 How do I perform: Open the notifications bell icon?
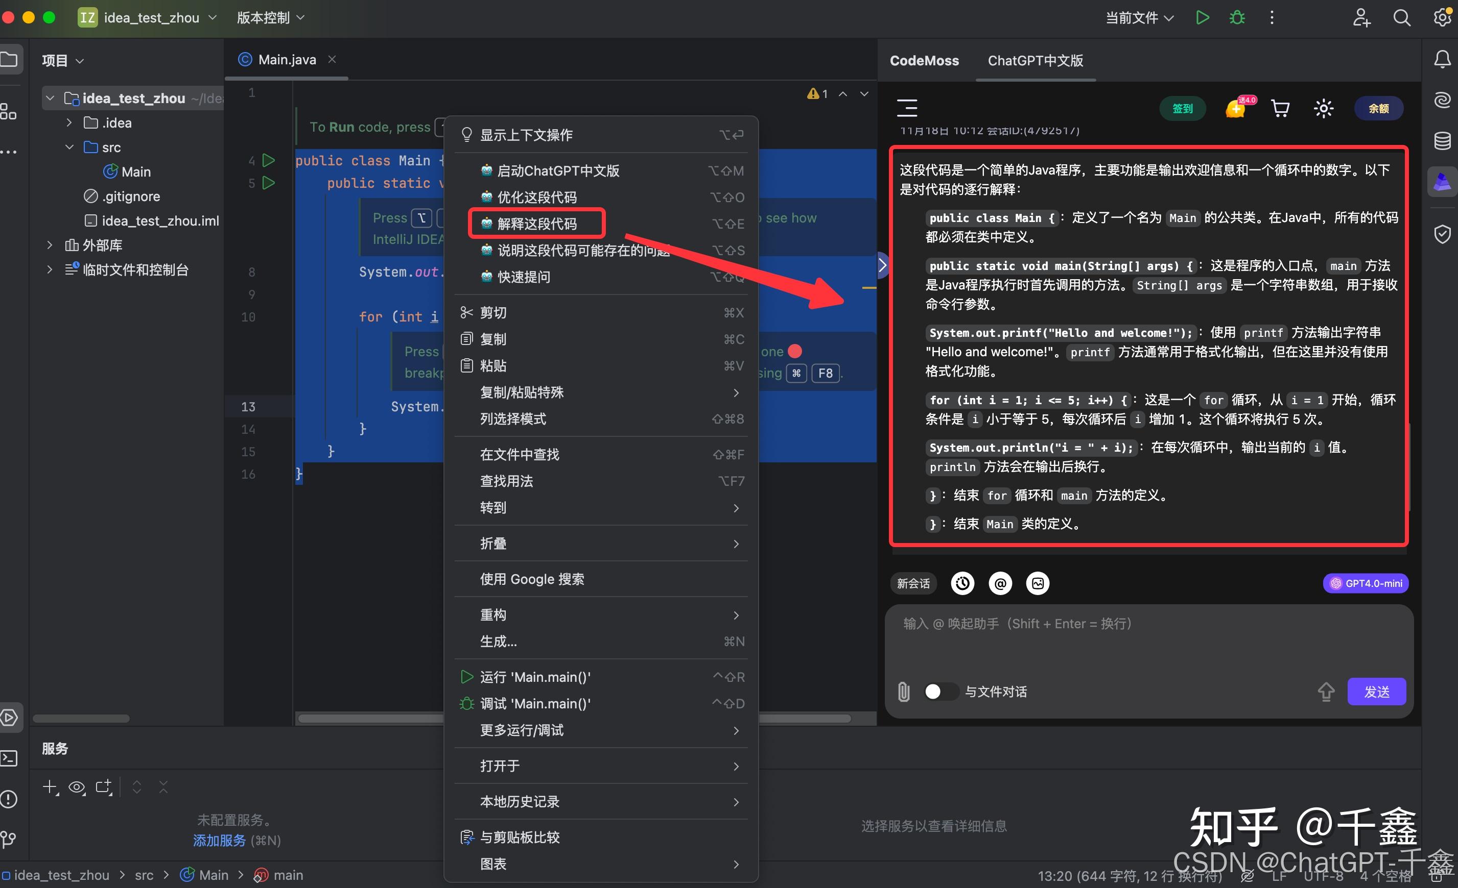pyautogui.click(x=1442, y=59)
